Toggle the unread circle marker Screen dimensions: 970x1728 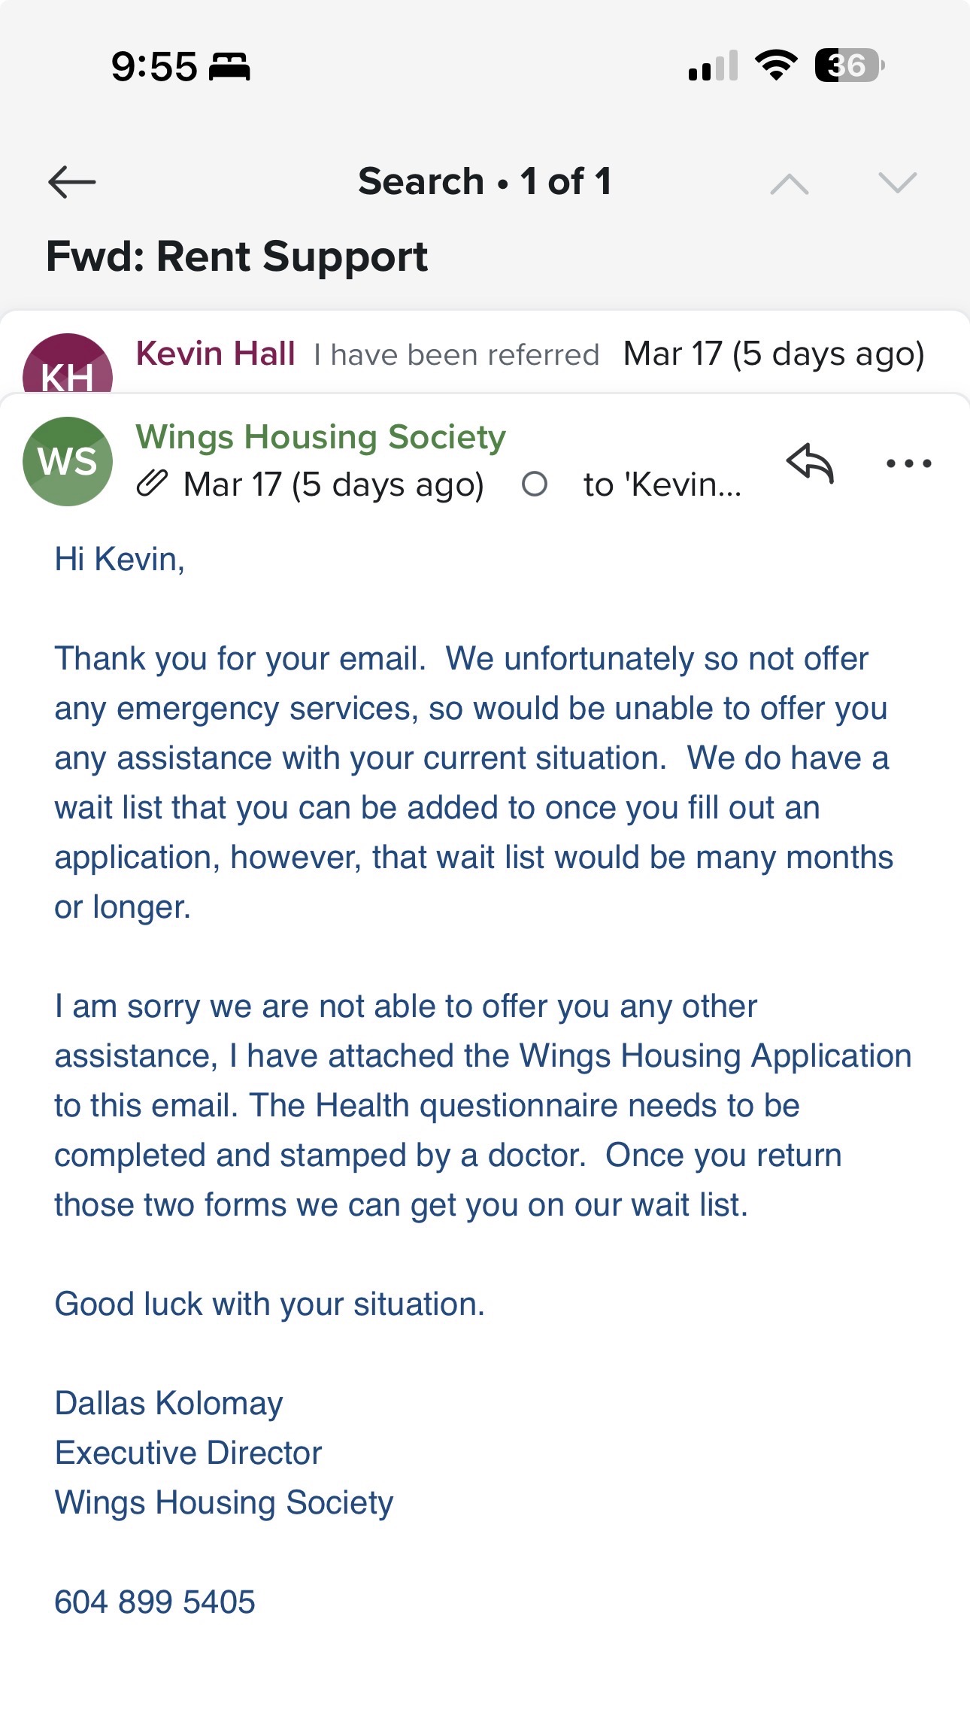click(534, 484)
